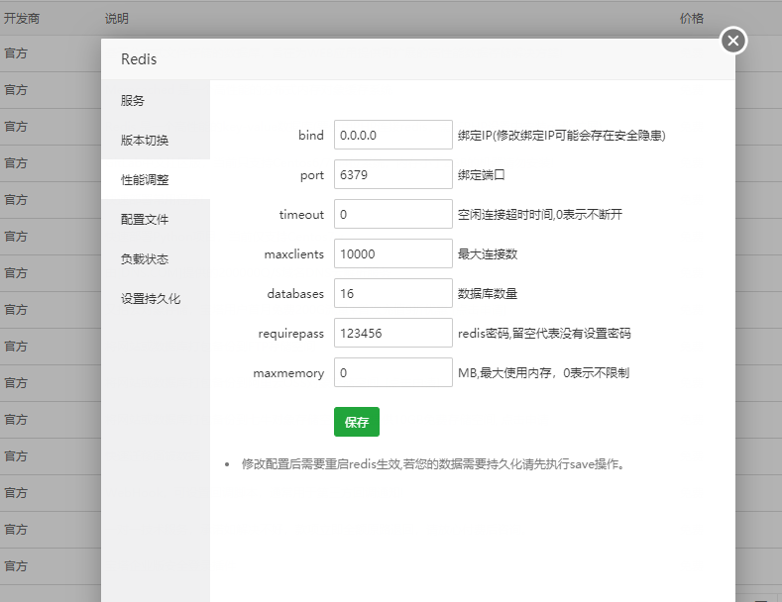Click the 开发商 column header in background

(22, 19)
